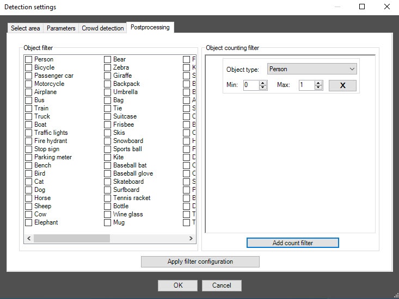Screen dimensions: 399x299
Task: Check the Passenger car checkbox
Action: coord(28,76)
